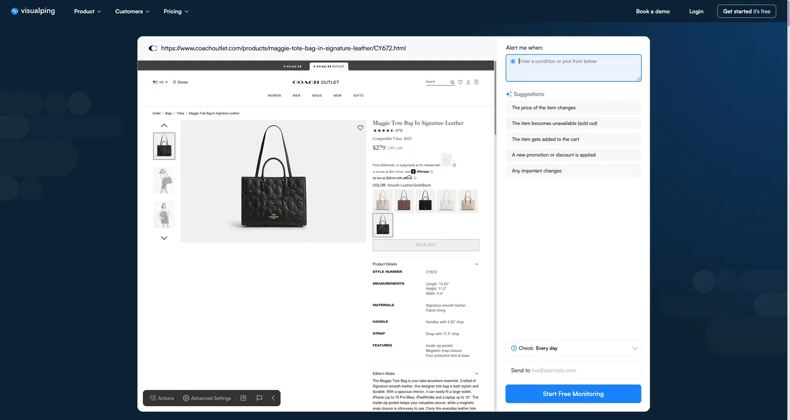Click the info icon beside payments text
This screenshot has width=790, height=420.
coord(454,165)
